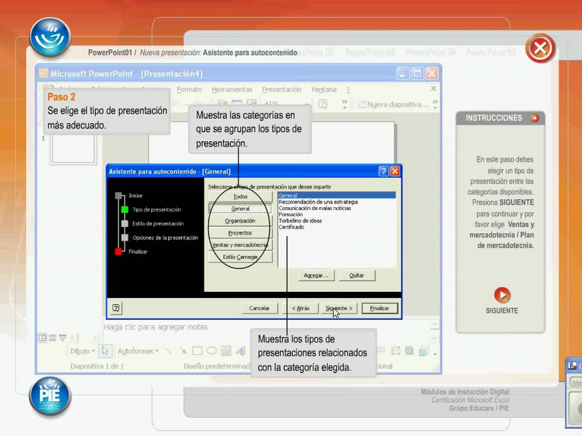Click the Nueva diapositiva toolbar button
Screen dimensions: 582x436
393,105
